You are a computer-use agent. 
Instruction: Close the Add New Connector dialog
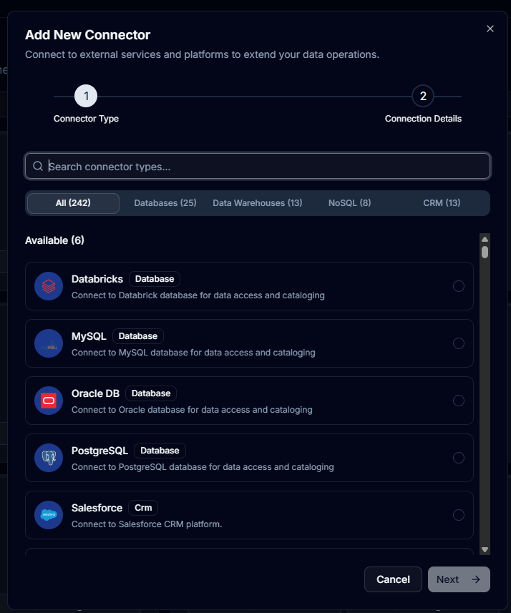[x=490, y=29]
